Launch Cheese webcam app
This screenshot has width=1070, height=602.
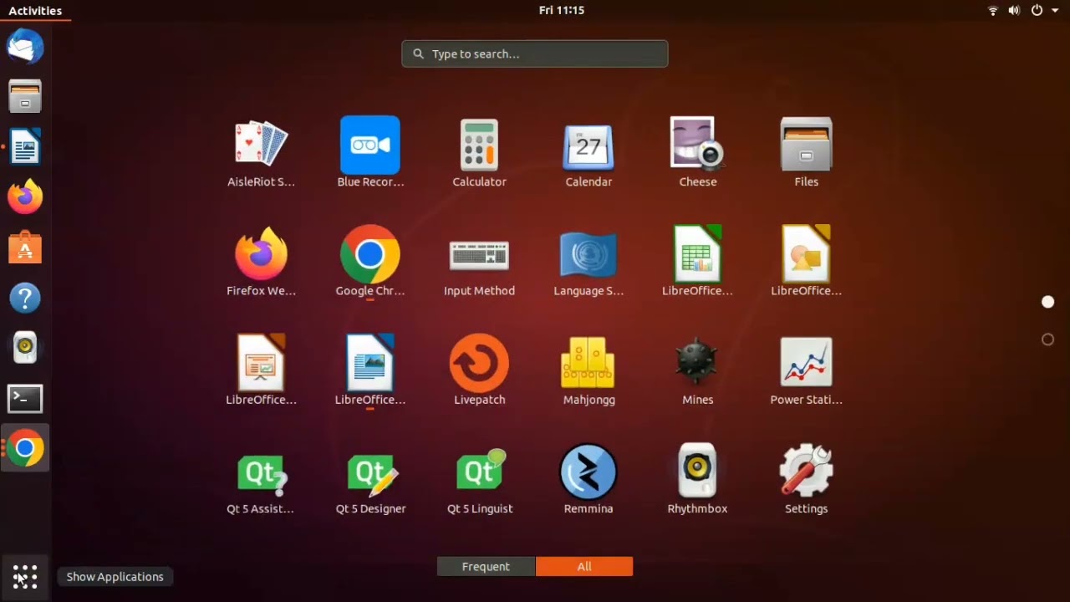697,152
